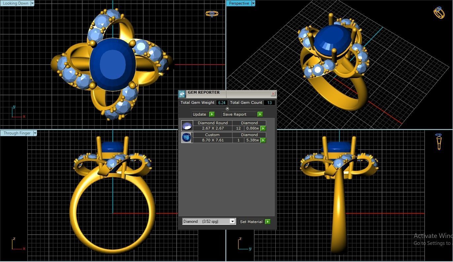Click the Set Material button
Screen dimensions: 453x262
(x=252, y=222)
